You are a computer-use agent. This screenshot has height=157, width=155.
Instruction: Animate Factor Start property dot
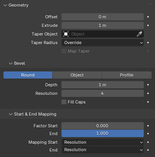(x=148, y=126)
